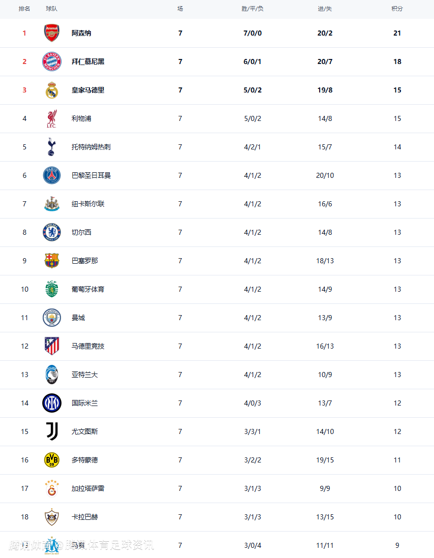Click the Bayern Munich club logo

(x=51, y=61)
